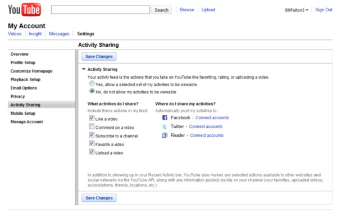The image size is (337, 211).
Task: Open Customize Homepage settings
Action: pyautogui.click(x=31, y=71)
